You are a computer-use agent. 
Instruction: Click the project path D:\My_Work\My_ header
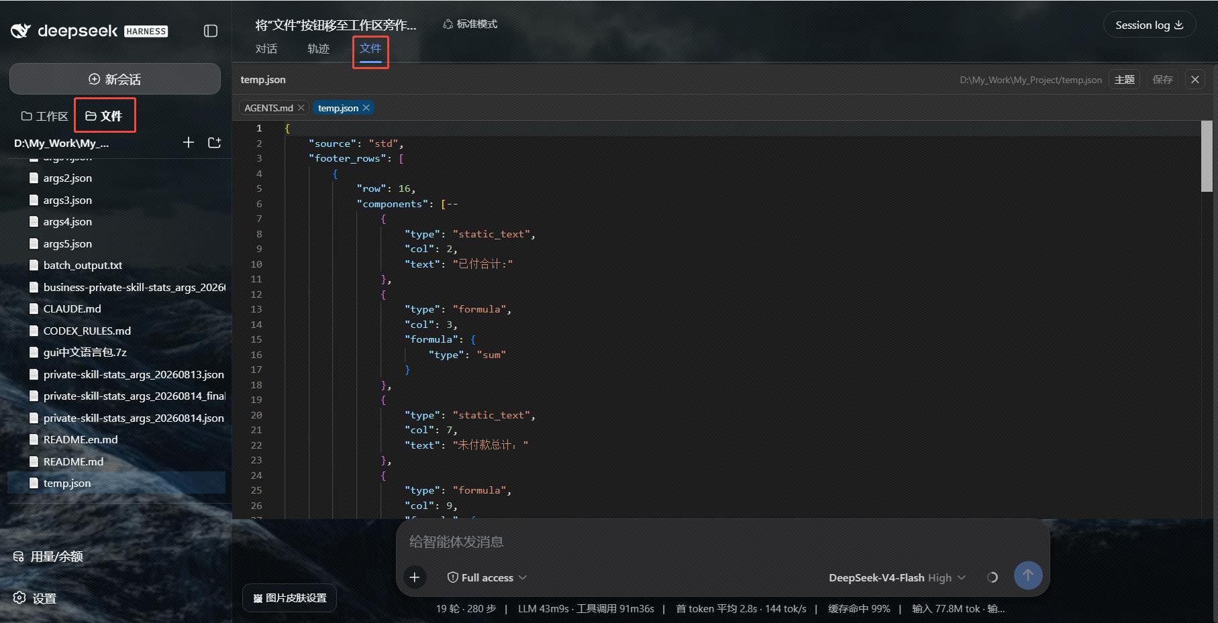pos(61,143)
